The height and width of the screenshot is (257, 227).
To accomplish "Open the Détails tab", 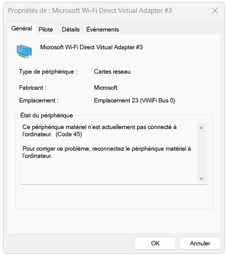I will coord(70,30).
